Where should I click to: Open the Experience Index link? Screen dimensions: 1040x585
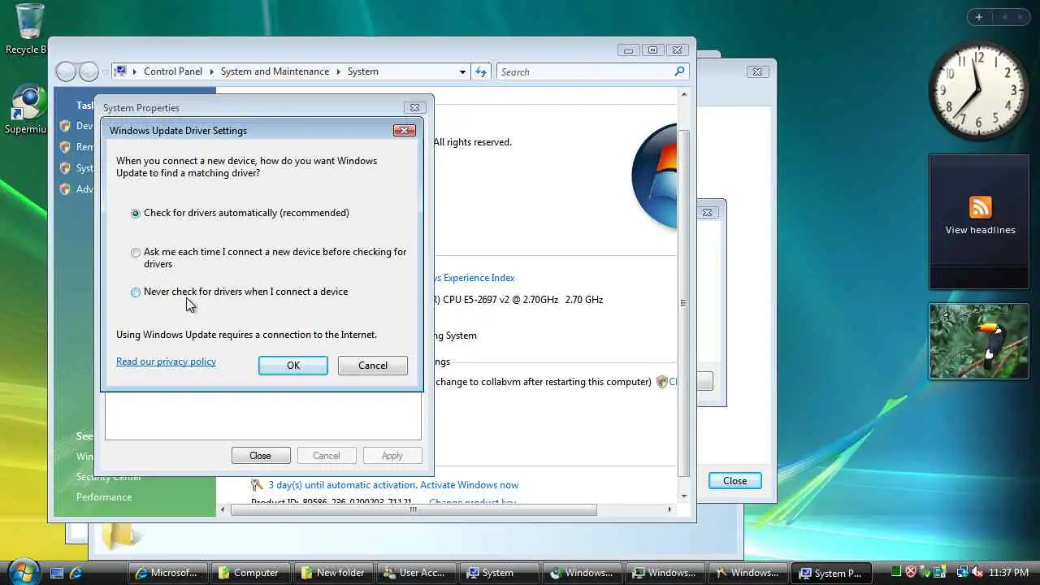click(x=474, y=278)
